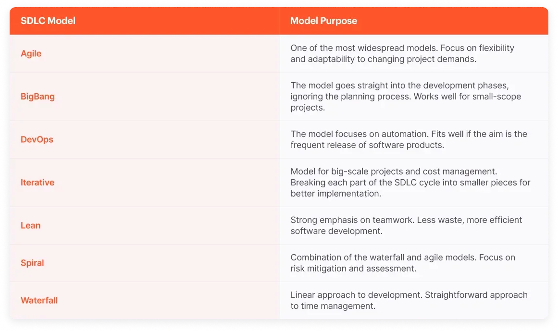The image size is (558, 331).
Task: Open the Iterative model entry
Action: [37, 183]
